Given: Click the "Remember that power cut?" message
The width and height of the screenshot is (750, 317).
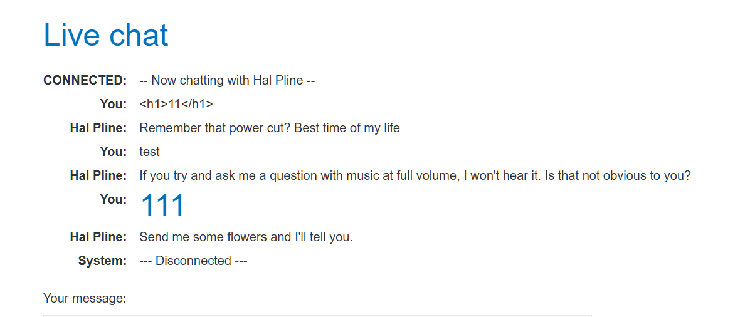Looking at the screenshot, I should point(270,128).
